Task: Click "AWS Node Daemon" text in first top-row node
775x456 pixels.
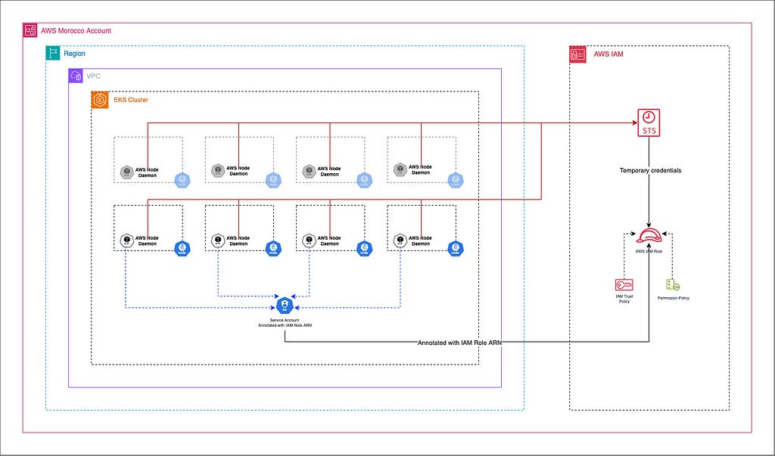Action: pyautogui.click(x=148, y=172)
